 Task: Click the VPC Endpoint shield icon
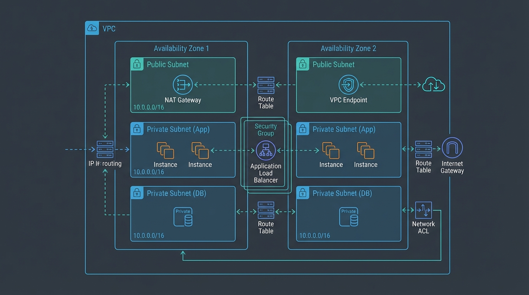pos(348,85)
